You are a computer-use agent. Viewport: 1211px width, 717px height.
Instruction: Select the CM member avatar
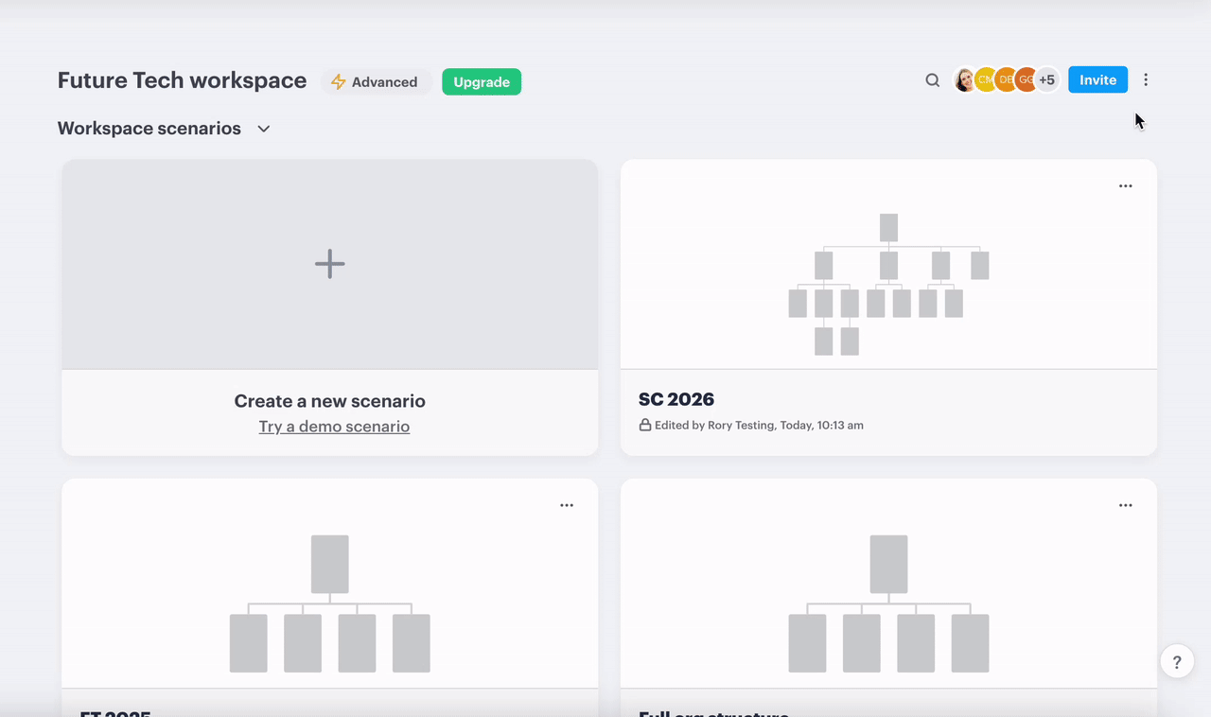(985, 80)
